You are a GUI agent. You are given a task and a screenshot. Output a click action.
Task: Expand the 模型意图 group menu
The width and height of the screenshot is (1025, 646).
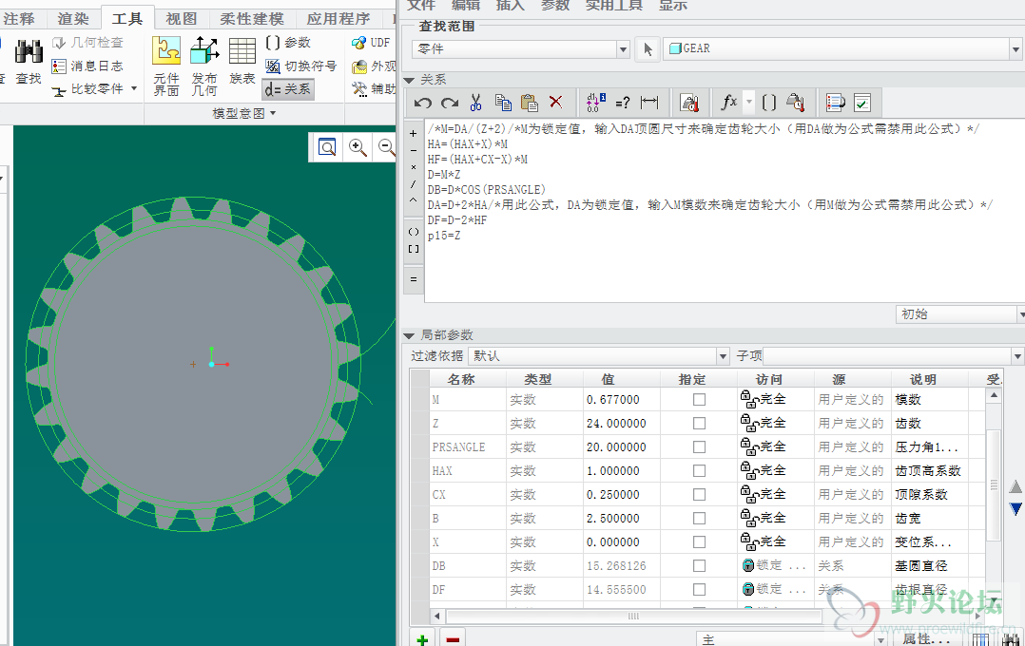(x=243, y=114)
